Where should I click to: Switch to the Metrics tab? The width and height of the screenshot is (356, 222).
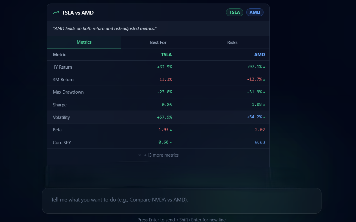pos(84,42)
